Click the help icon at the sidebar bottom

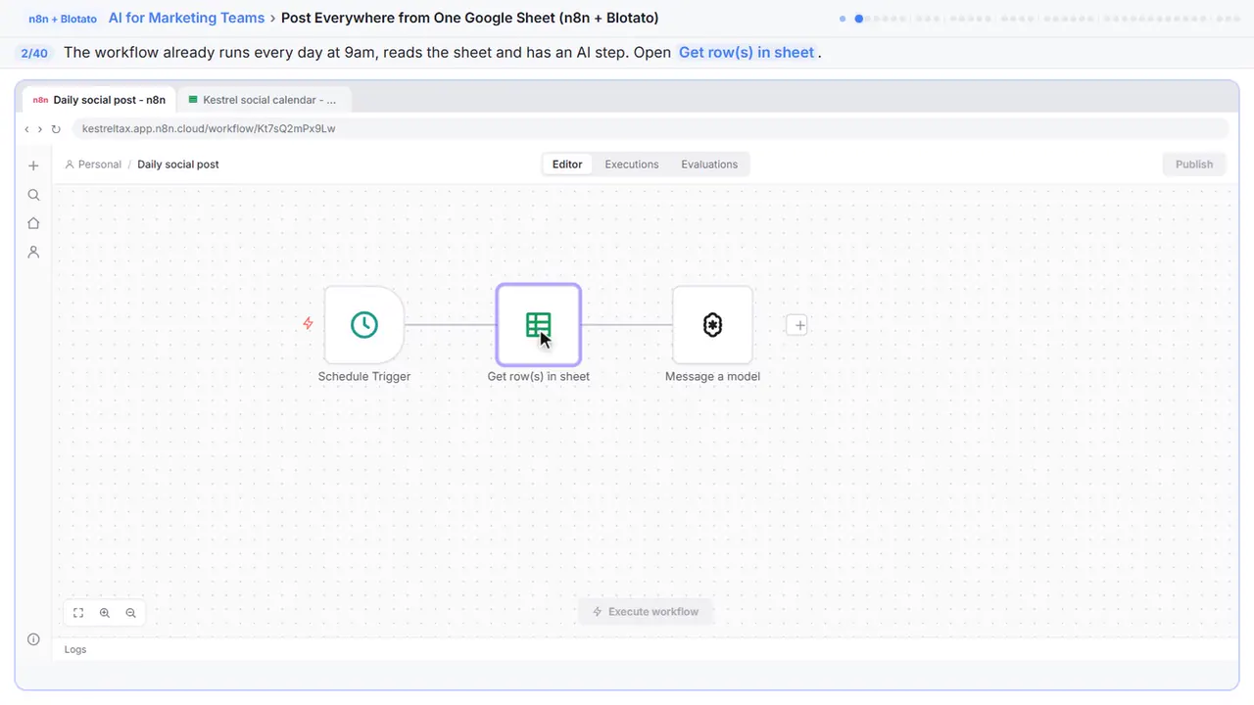33,639
